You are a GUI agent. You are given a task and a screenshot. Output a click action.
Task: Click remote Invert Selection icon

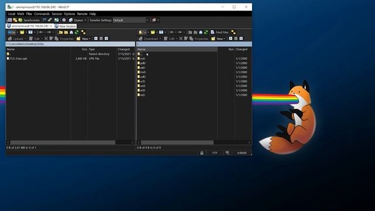[x=241, y=39]
